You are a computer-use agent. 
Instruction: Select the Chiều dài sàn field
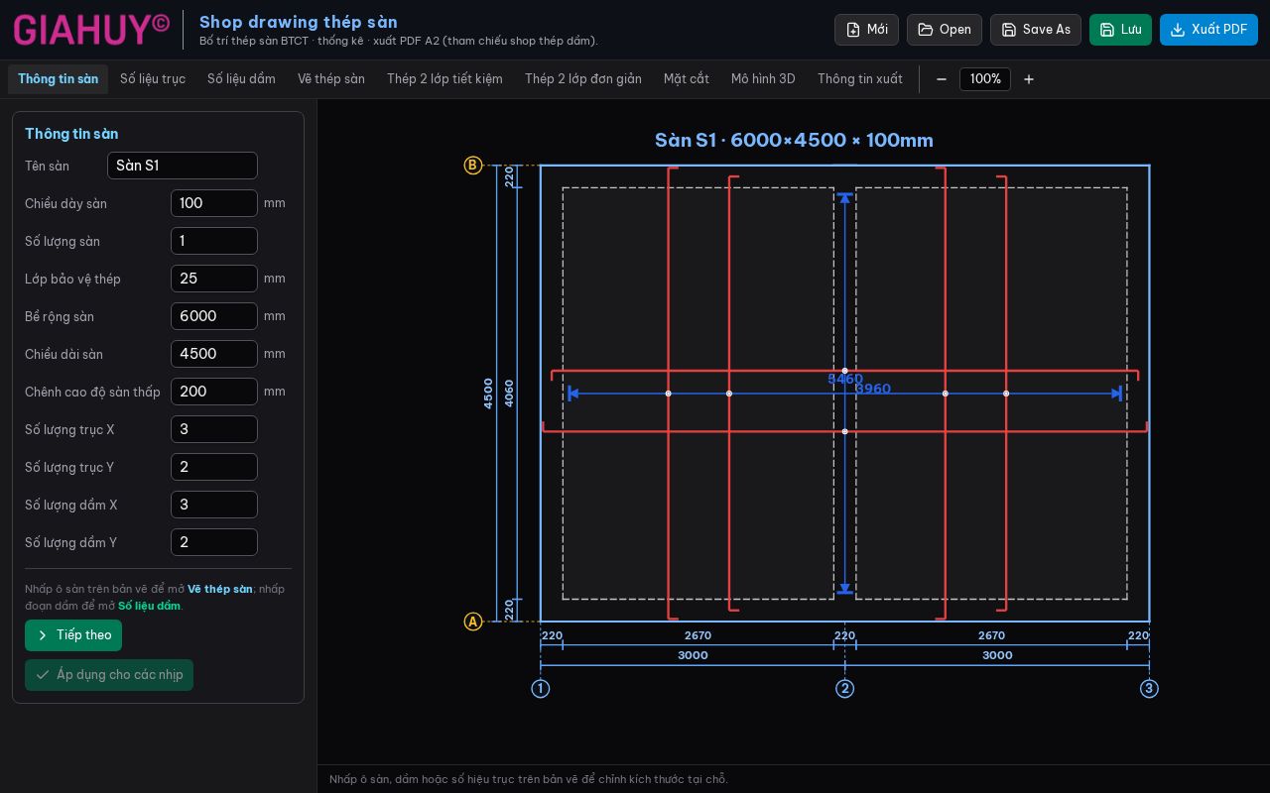pos(214,354)
